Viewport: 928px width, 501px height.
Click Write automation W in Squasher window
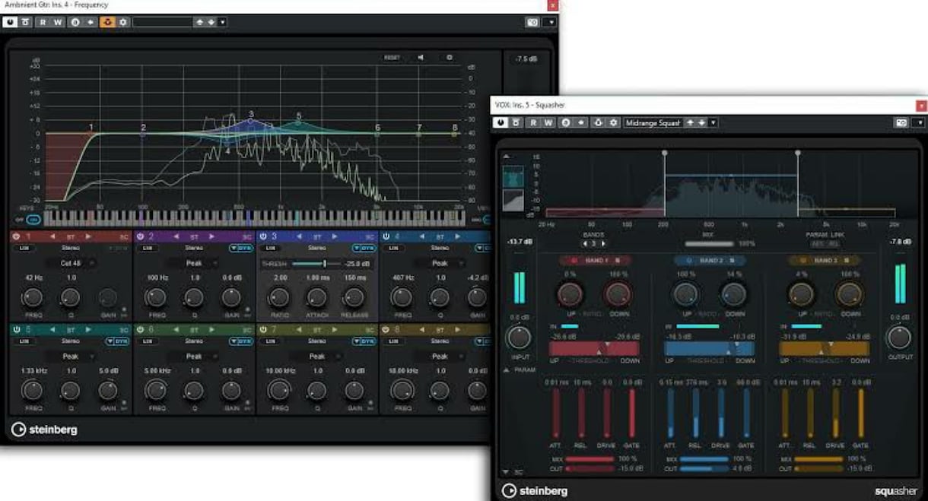tap(548, 122)
